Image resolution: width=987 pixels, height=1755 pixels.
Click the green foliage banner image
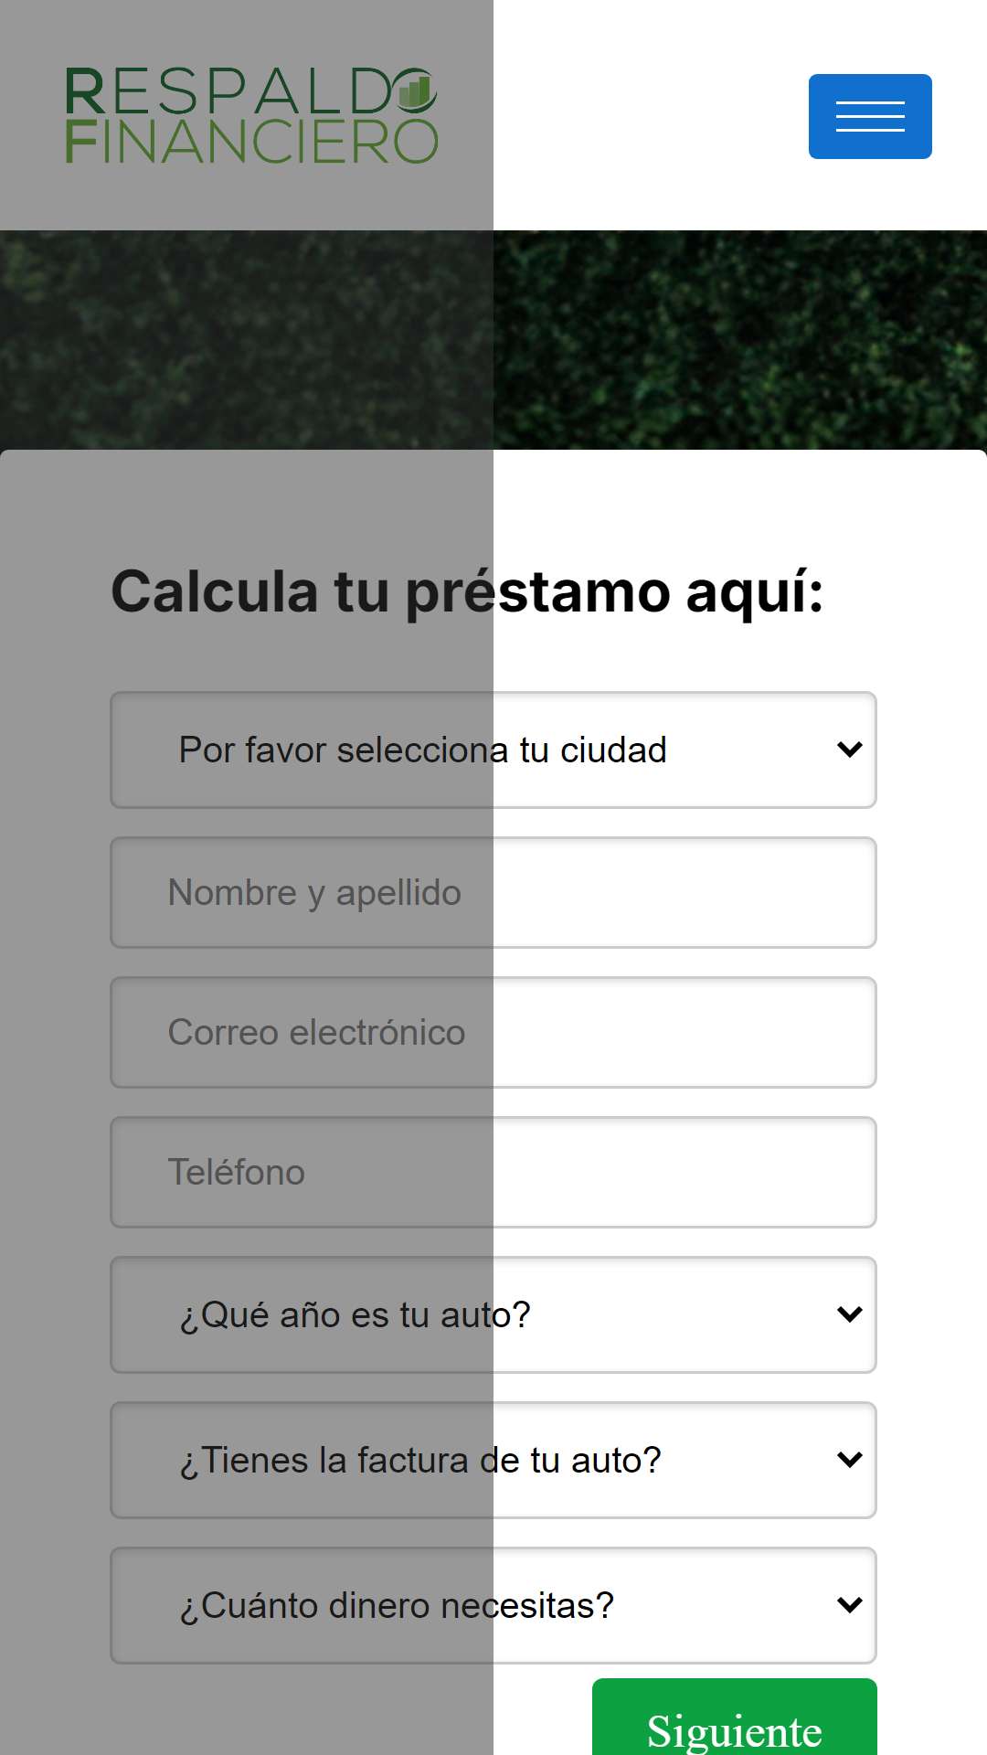[x=493, y=340]
